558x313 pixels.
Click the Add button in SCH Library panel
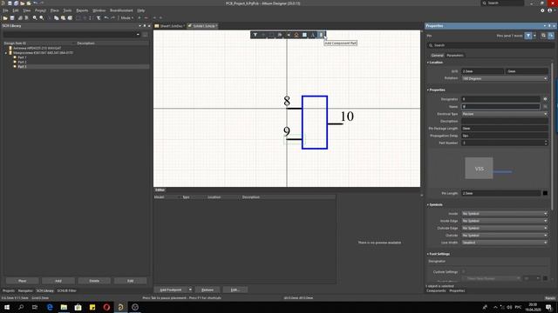pos(58,281)
